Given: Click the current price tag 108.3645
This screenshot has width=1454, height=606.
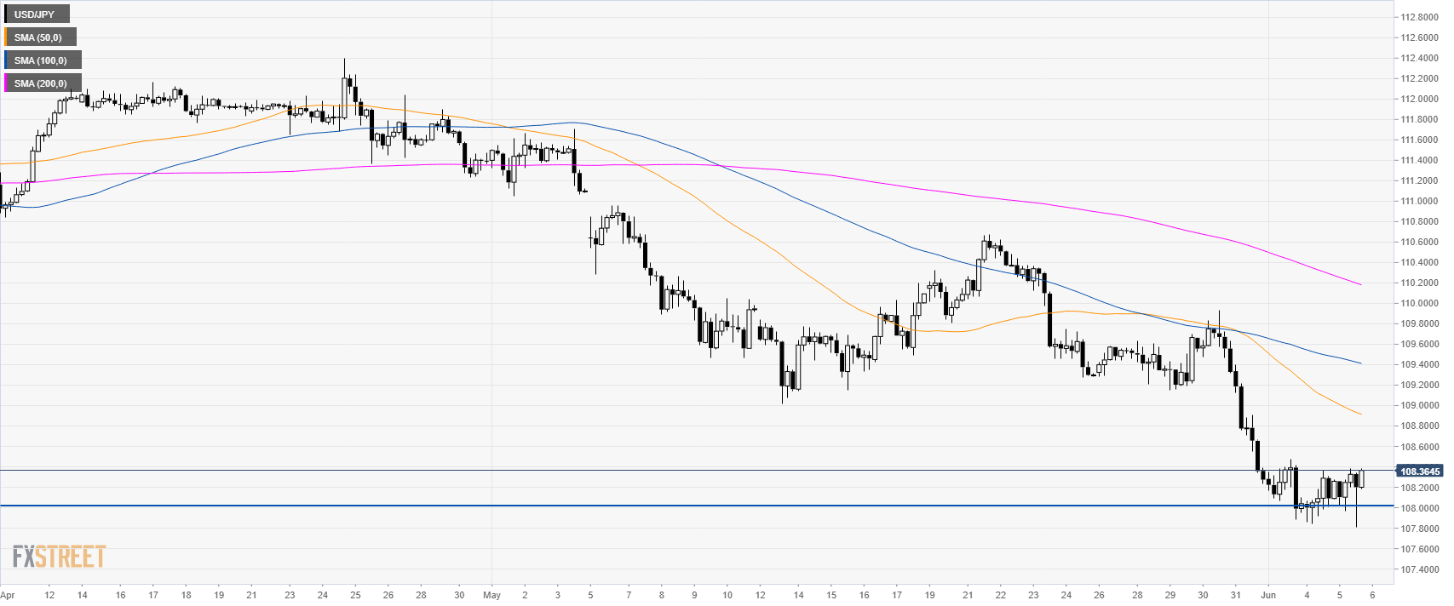Looking at the screenshot, I should [x=1420, y=471].
